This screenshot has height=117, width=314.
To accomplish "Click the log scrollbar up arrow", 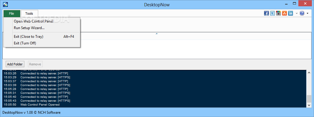I will coord(309,73).
